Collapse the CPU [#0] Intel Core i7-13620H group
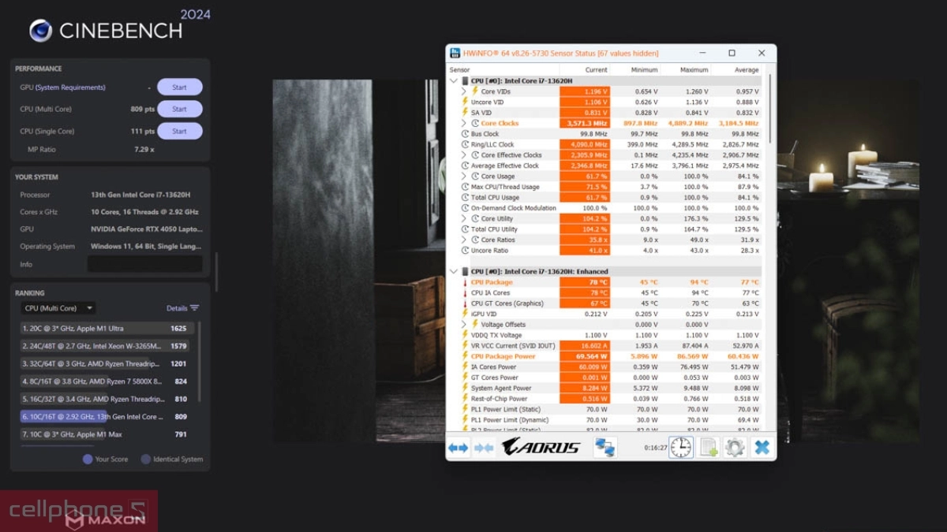The height and width of the screenshot is (532, 947). pos(454,80)
